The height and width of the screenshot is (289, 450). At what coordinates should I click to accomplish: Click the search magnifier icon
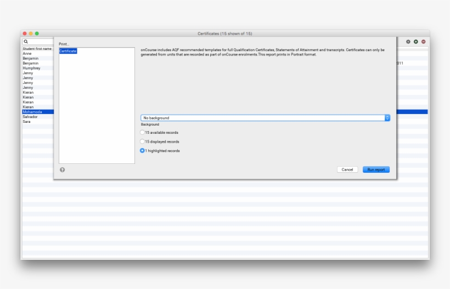26,42
